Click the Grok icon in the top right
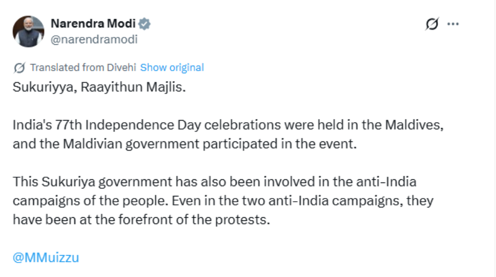496x277 pixels. (431, 24)
